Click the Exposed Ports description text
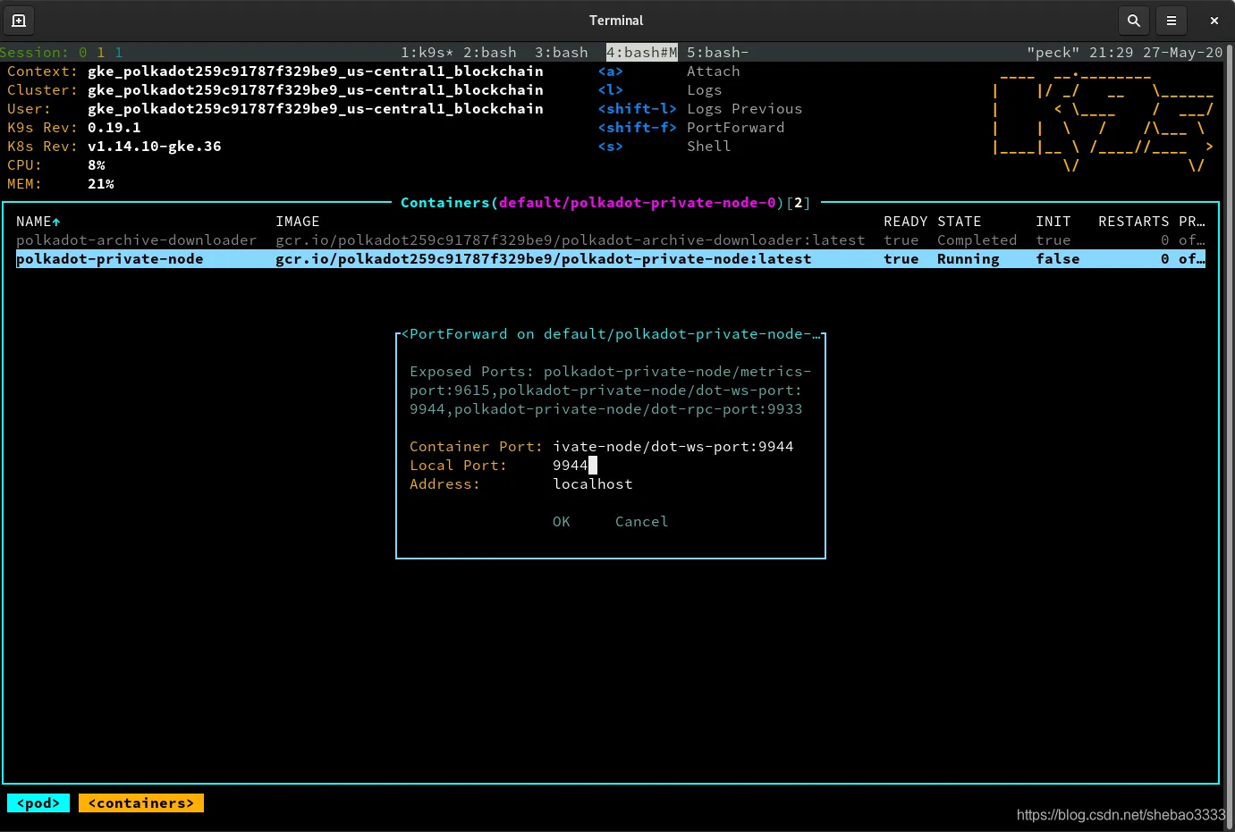1235x832 pixels. coord(610,391)
